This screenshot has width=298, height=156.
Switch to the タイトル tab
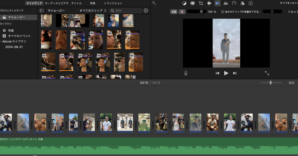click(77, 3)
